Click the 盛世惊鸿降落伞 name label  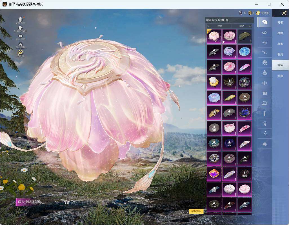[30, 202]
